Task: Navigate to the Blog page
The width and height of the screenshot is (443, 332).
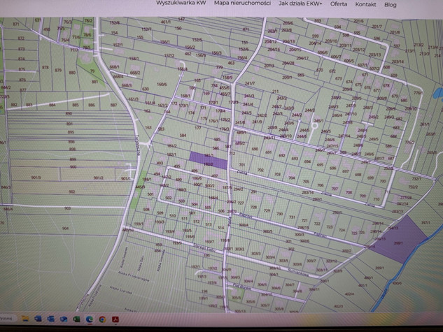Action: (x=390, y=4)
